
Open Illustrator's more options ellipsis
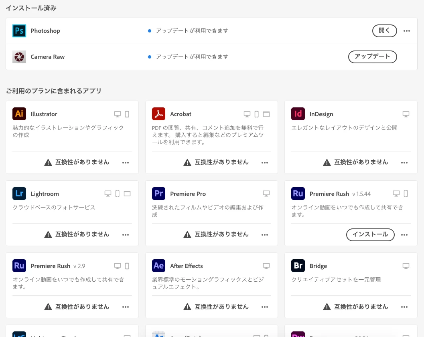tap(126, 163)
